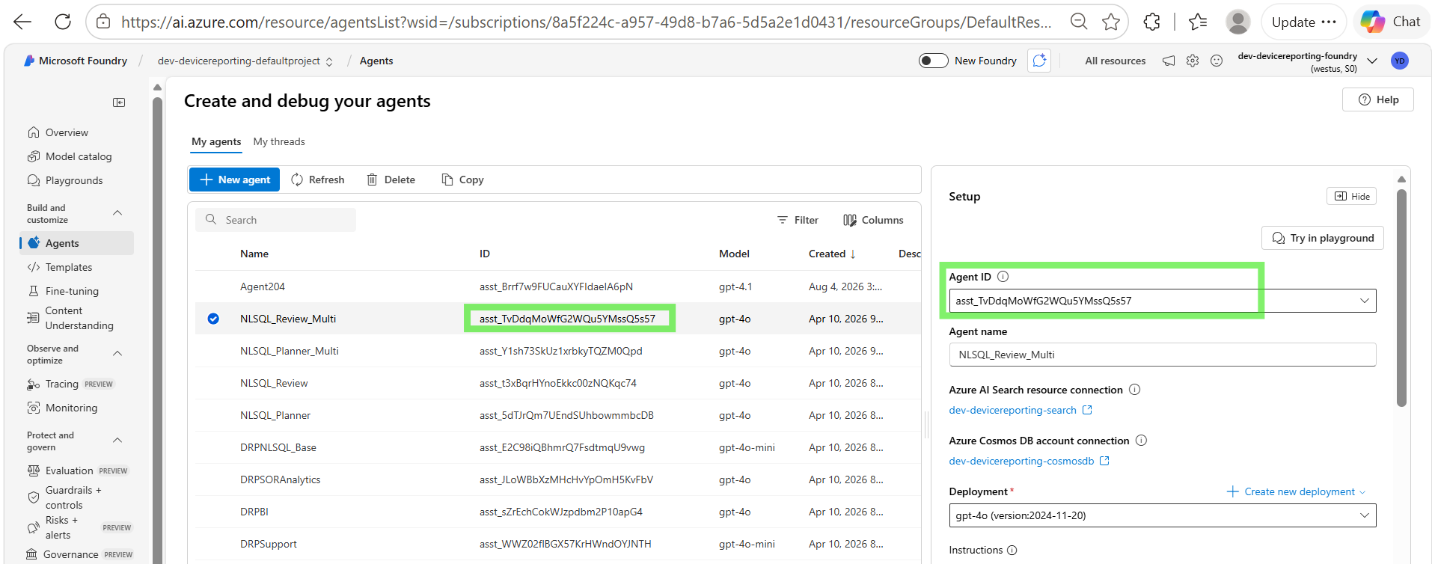This screenshot has width=1435, height=564.
Task: Open Fine-tuning in the sidebar
Action: point(72,291)
